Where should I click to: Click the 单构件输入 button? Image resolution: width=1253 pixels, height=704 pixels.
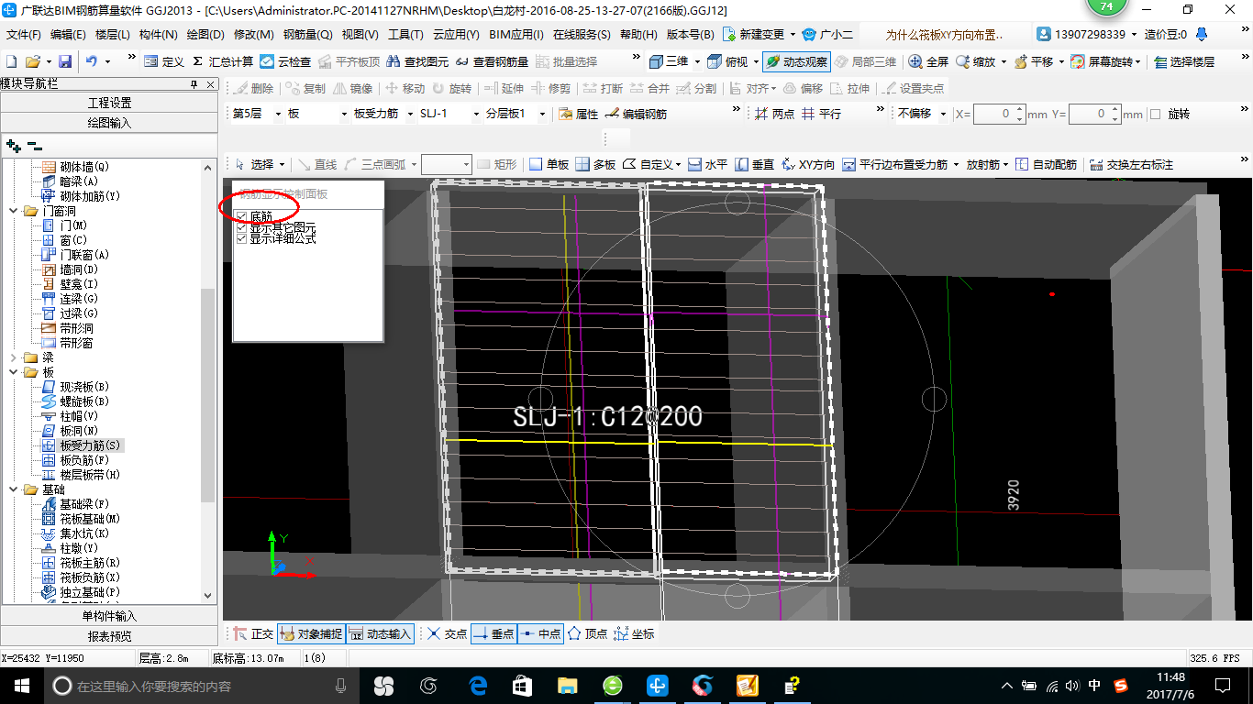coord(109,616)
